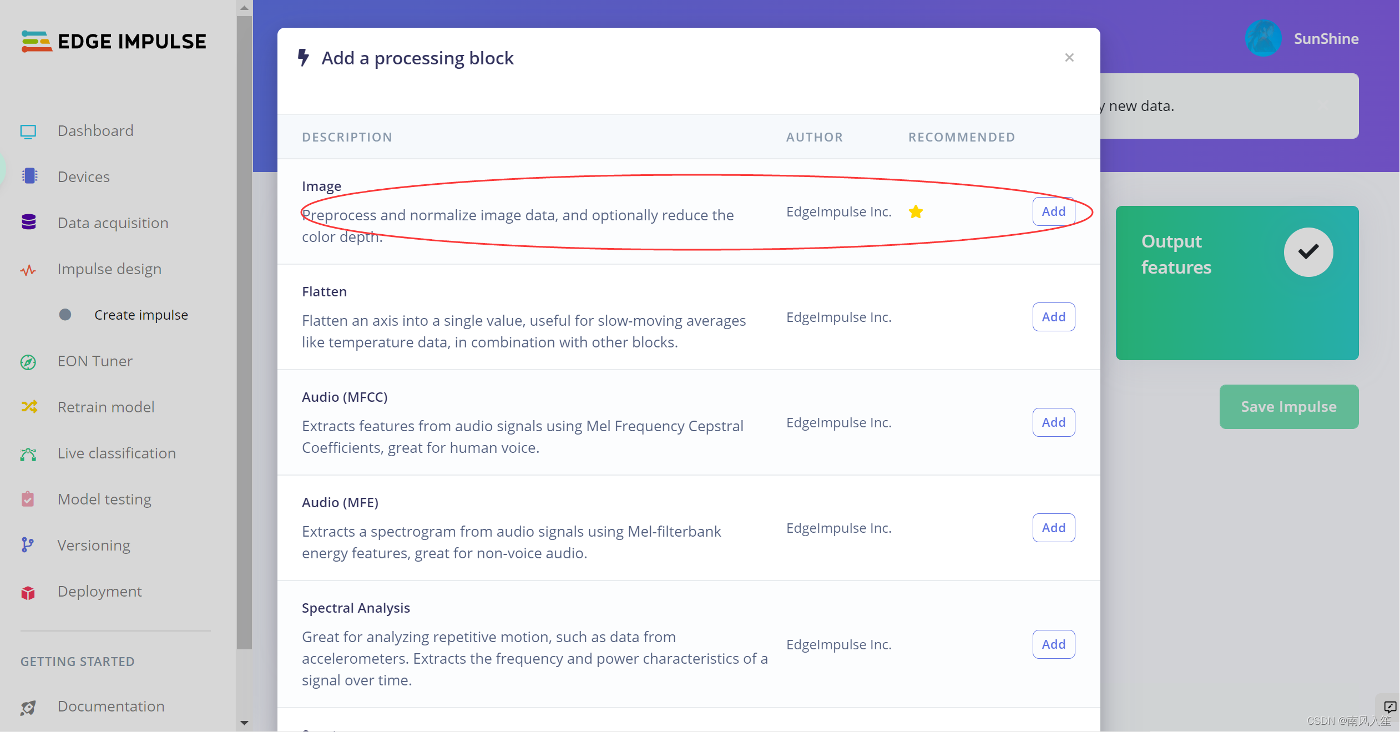This screenshot has width=1400, height=732.
Task: Click the Model testing clipboard icon
Action: [x=28, y=499]
